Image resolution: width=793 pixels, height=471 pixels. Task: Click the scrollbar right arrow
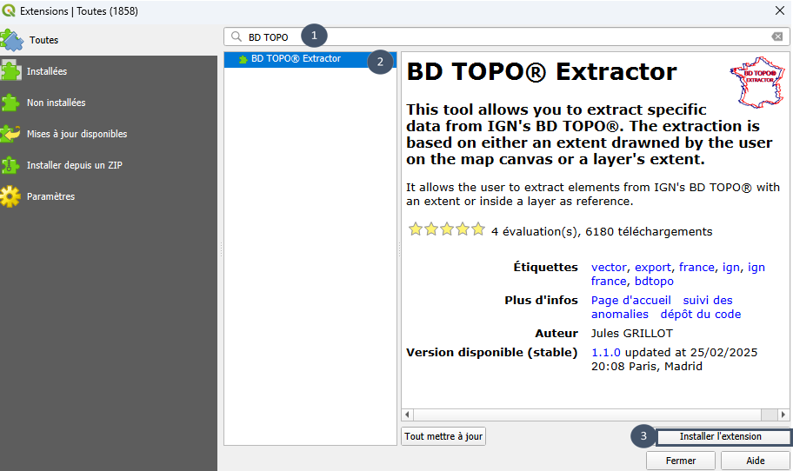783,415
